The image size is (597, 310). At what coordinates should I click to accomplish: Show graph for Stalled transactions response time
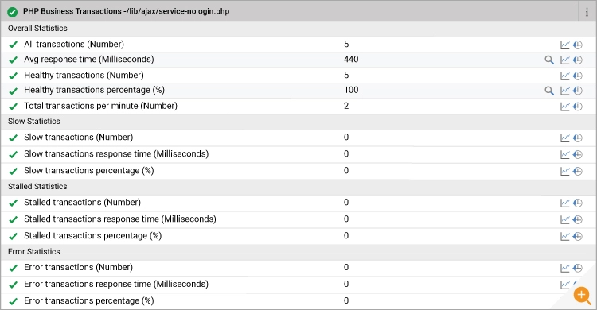pyautogui.click(x=565, y=219)
